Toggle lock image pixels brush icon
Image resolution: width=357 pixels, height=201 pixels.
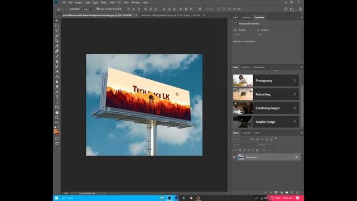coord(244,150)
